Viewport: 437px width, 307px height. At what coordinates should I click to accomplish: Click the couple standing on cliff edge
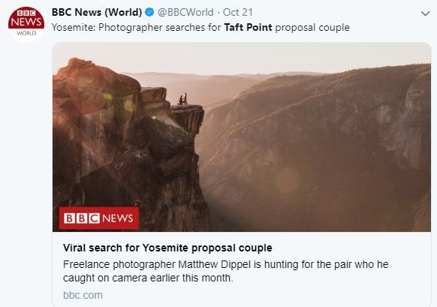point(182,99)
